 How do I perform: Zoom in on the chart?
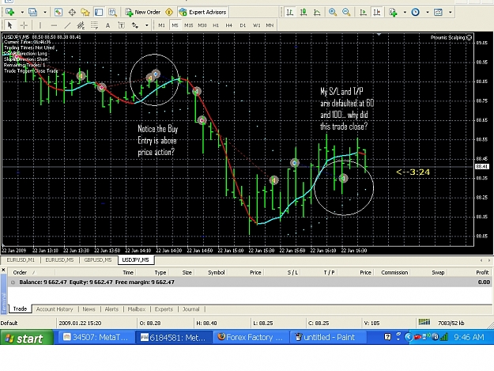click(x=333, y=12)
